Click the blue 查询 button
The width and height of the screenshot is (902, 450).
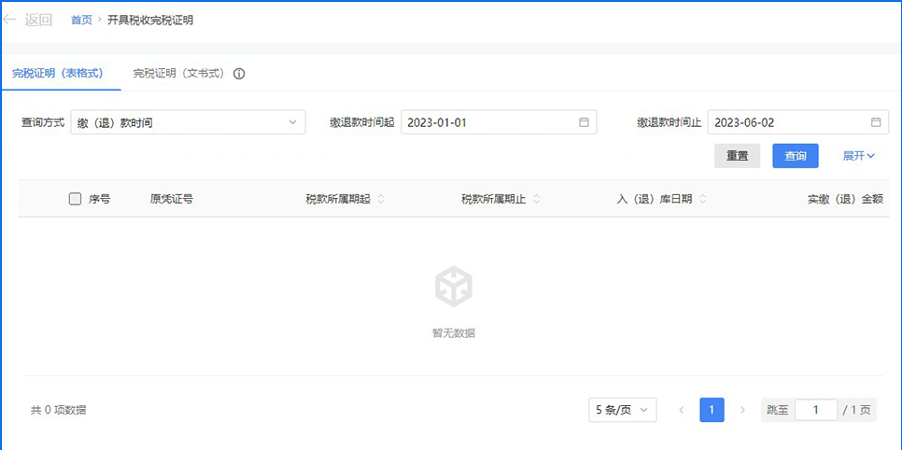click(795, 156)
